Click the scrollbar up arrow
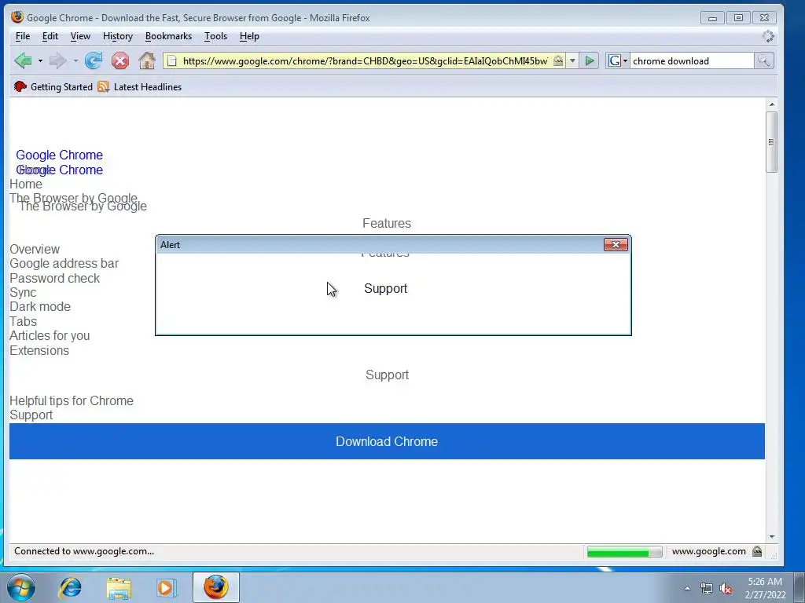The image size is (805, 603). [772, 104]
